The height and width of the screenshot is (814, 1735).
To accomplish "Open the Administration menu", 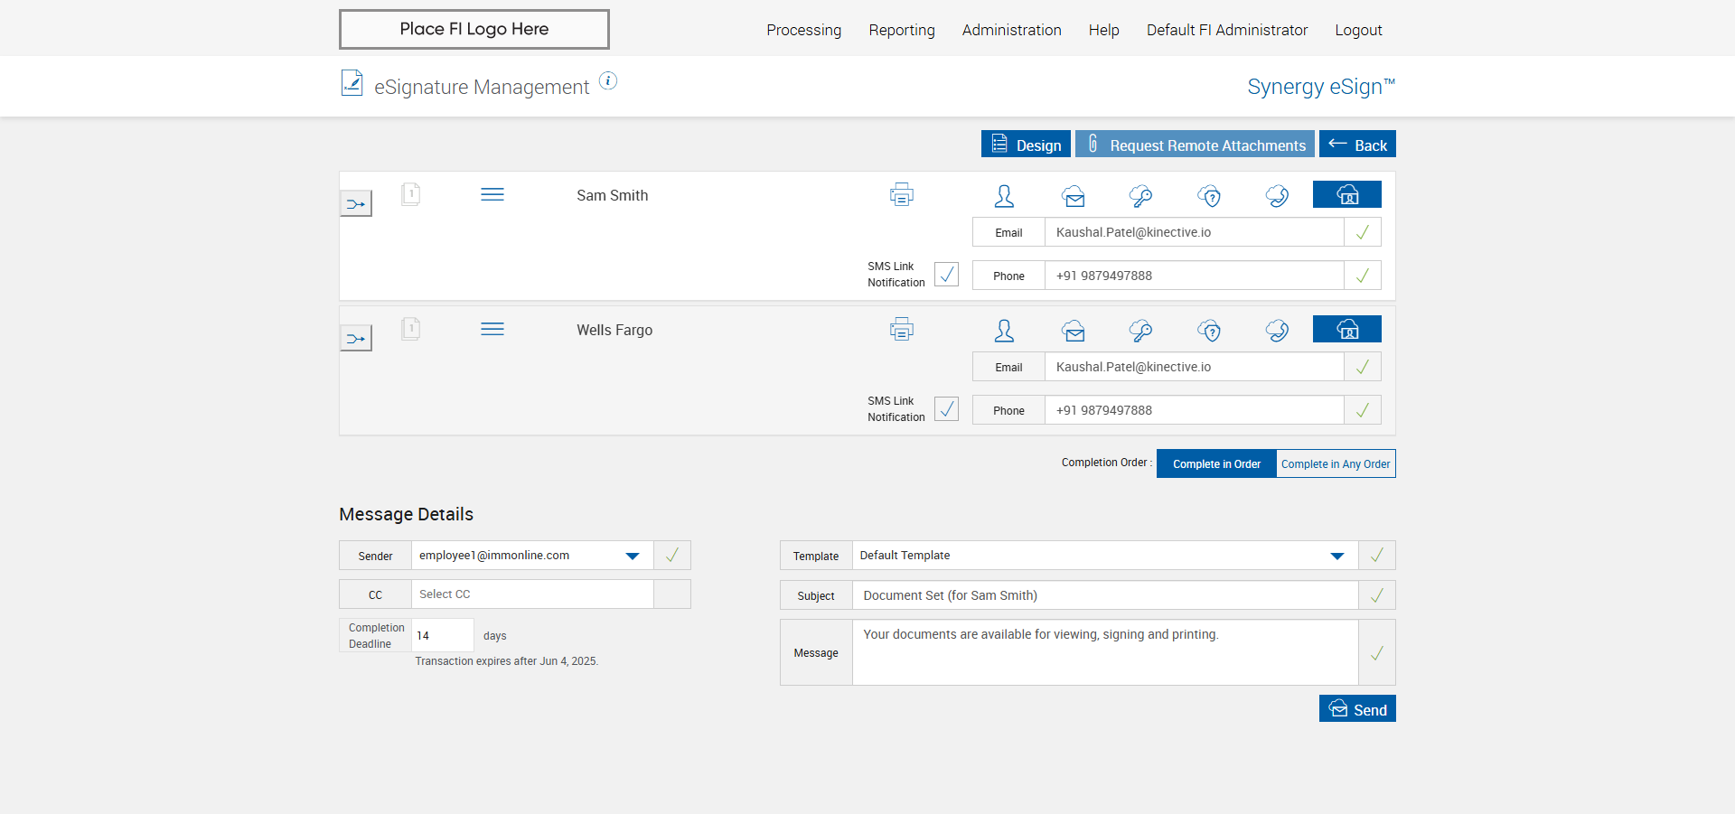I will coord(1011,30).
